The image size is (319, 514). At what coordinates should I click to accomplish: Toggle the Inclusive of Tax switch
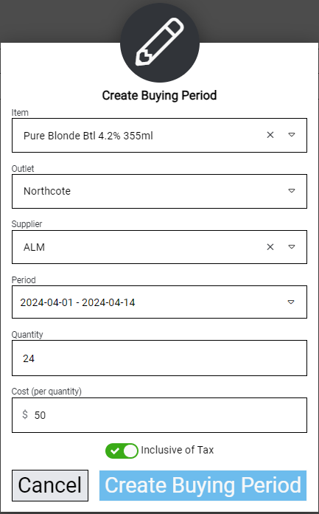click(x=122, y=451)
